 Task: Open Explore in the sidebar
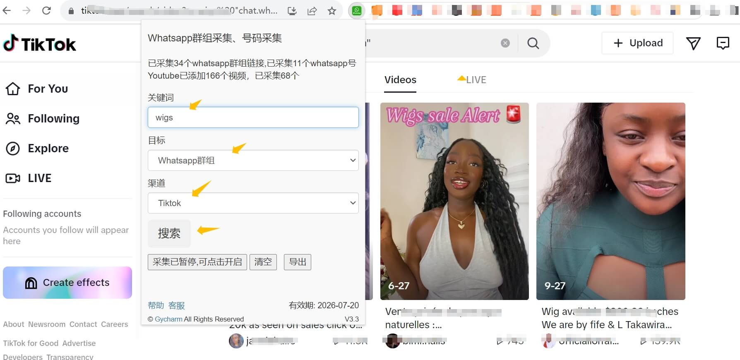pyautogui.click(x=48, y=148)
